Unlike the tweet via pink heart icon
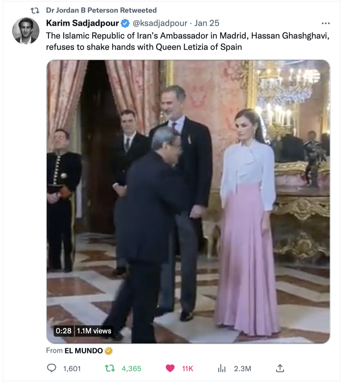343x382 pixels. click(170, 368)
